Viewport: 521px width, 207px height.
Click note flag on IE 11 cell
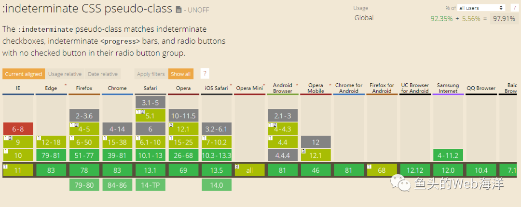(5, 166)
